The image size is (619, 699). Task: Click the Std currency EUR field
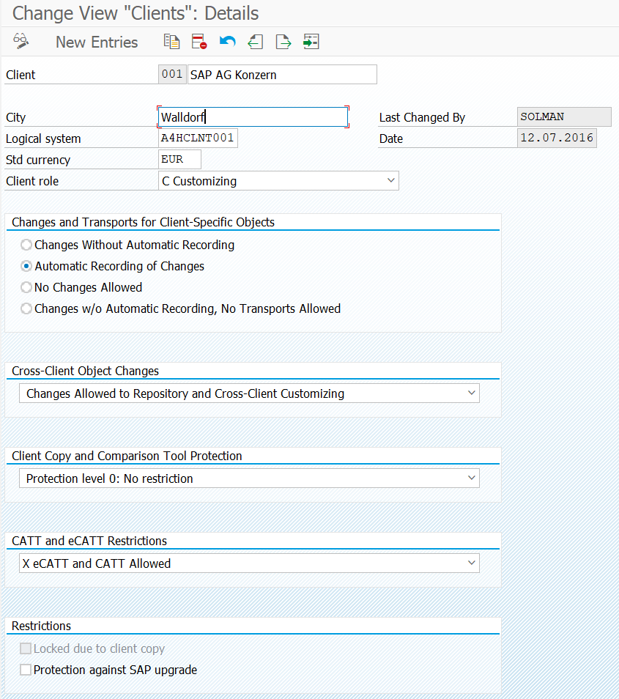click(x=179, y=160)
